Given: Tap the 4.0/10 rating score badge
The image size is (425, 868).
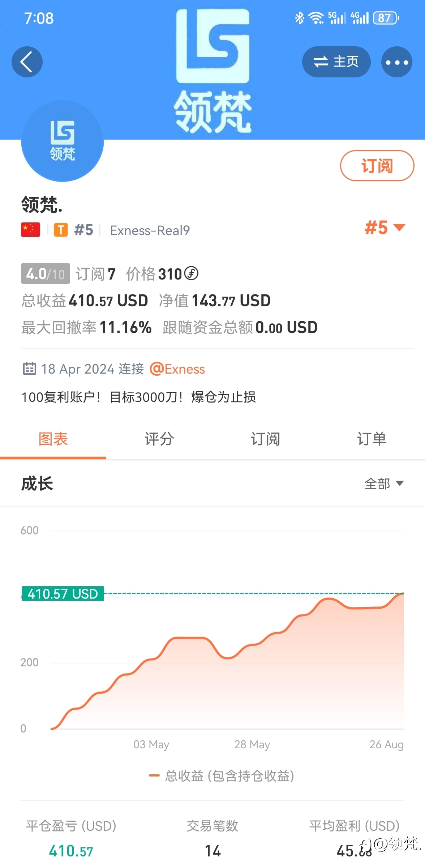Looking at the screenshot, I should [46, 274].
